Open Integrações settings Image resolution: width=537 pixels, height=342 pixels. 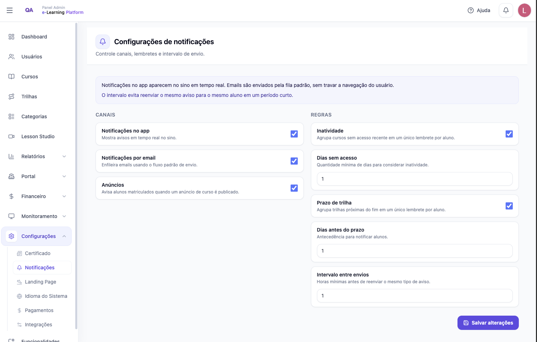click(x=42, y=325)
